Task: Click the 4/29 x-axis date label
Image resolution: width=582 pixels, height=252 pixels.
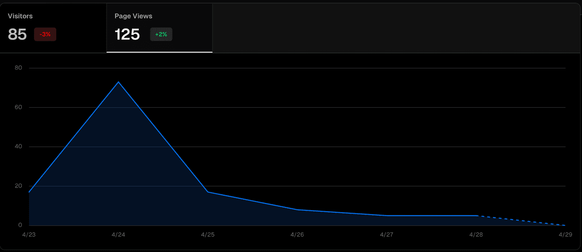Action: (x=565, y=235)
